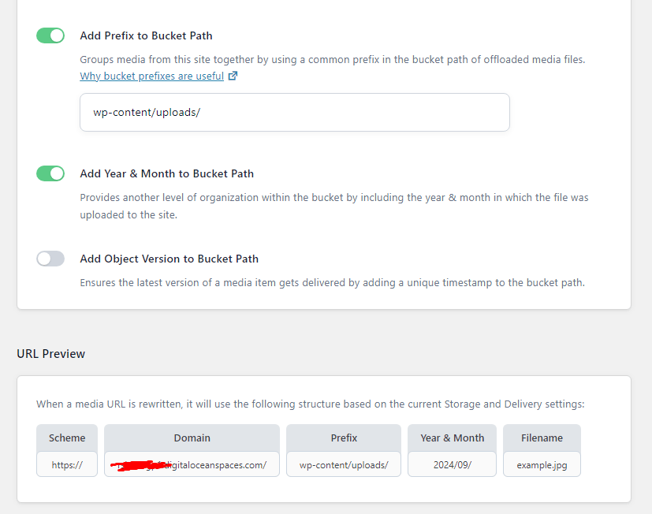Screen dimensions: 652x514
Task: Enable Add Object Version to Bucket Path
Action: pos(50,259)
